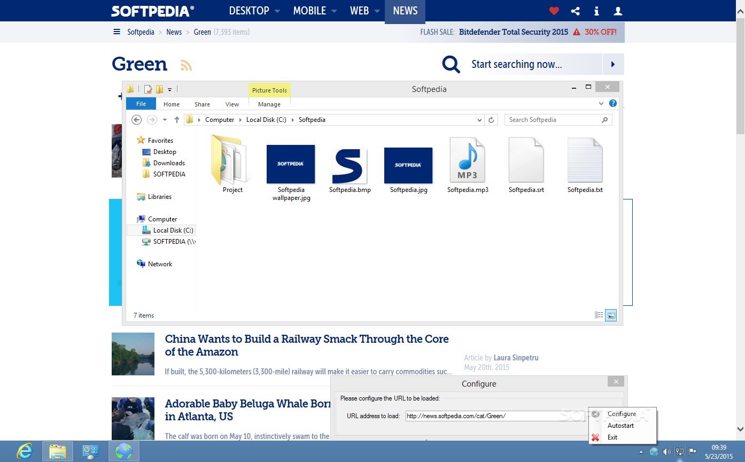
Task: Customize the Quick Access Toolbar dropdown
Action: [x=170, y=89]
